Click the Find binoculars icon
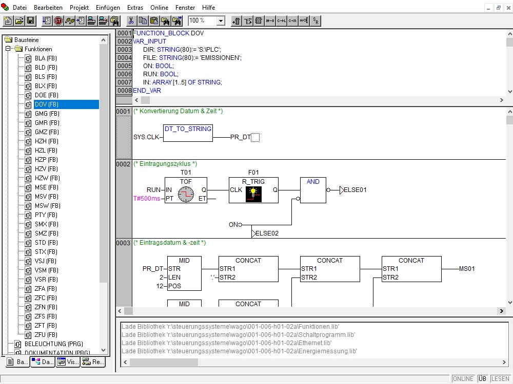The width and height of the screenshot is (513, 384). coord(165,20)
